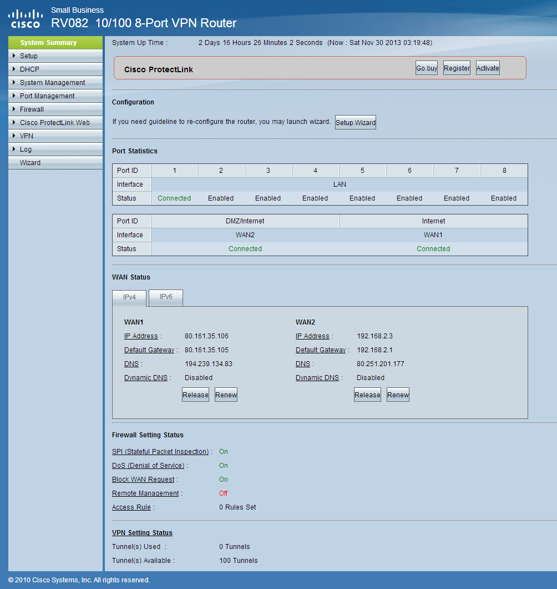Open the SPI Stateful Packet Inspection link
Screen dimensions: 557x589
pyautogui.click(x=160, y=452)
